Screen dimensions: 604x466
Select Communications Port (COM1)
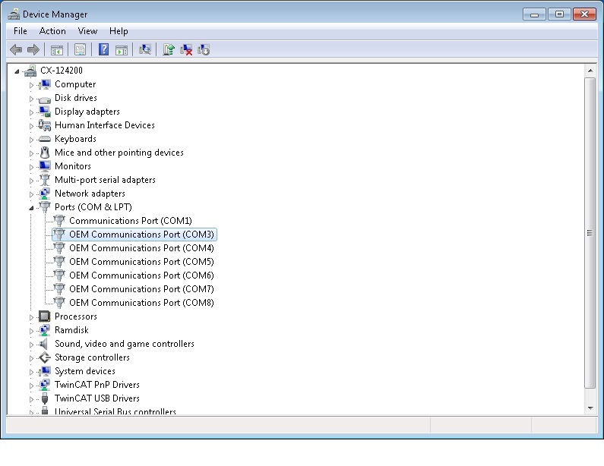coord(130,221)
